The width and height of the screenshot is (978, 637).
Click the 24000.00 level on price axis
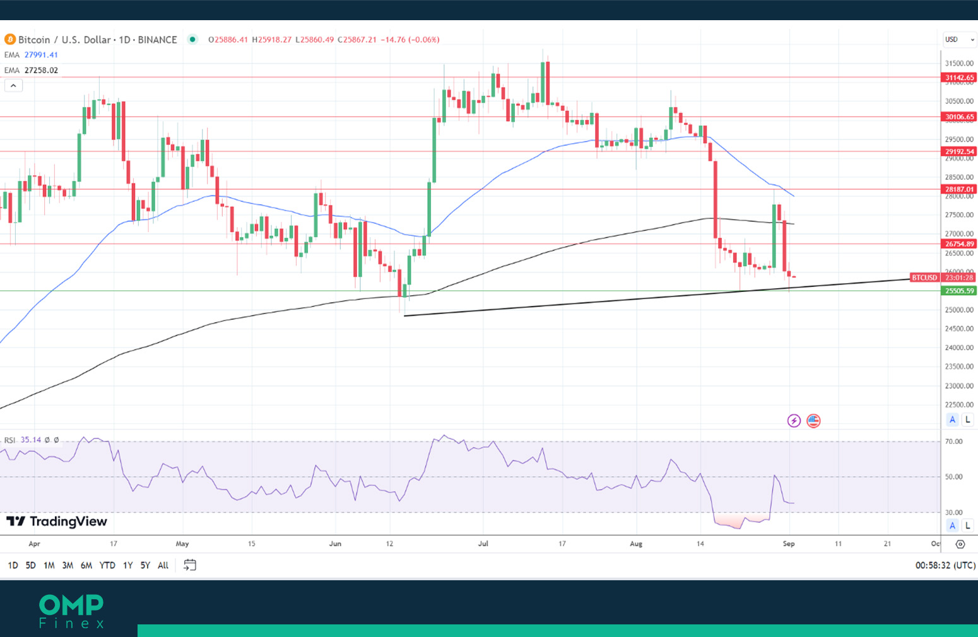pyautogui.click(x=959, y=348)
